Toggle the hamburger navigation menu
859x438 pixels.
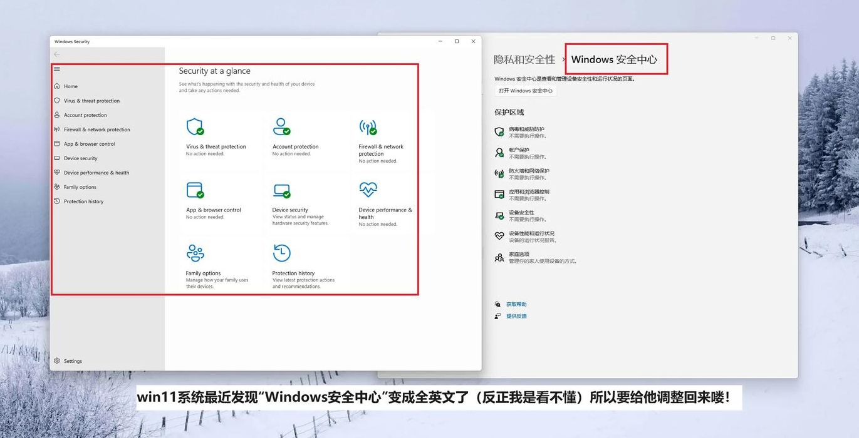pyautogui.click(x=57, y=69)
